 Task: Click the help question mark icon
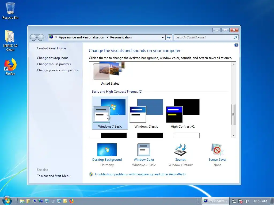click(236, 45)
